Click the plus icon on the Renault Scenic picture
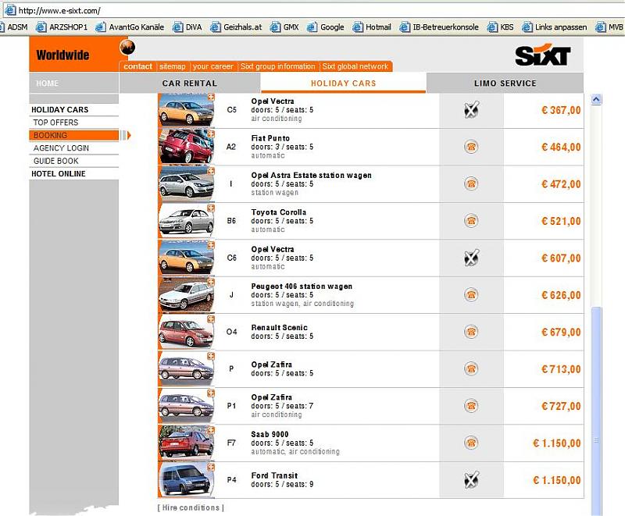The height and width of the screenshot is (516, 625). (211, 319)
